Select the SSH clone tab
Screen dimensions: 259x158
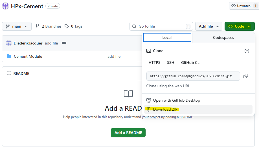(x=170, y=63)
